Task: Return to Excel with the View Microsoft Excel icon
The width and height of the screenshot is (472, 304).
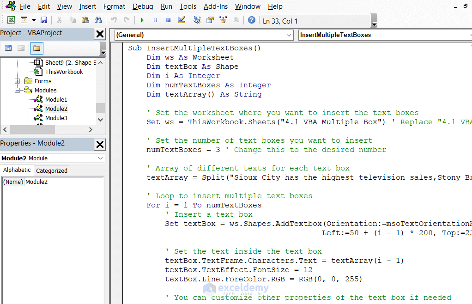Action: tap(11, 20)
